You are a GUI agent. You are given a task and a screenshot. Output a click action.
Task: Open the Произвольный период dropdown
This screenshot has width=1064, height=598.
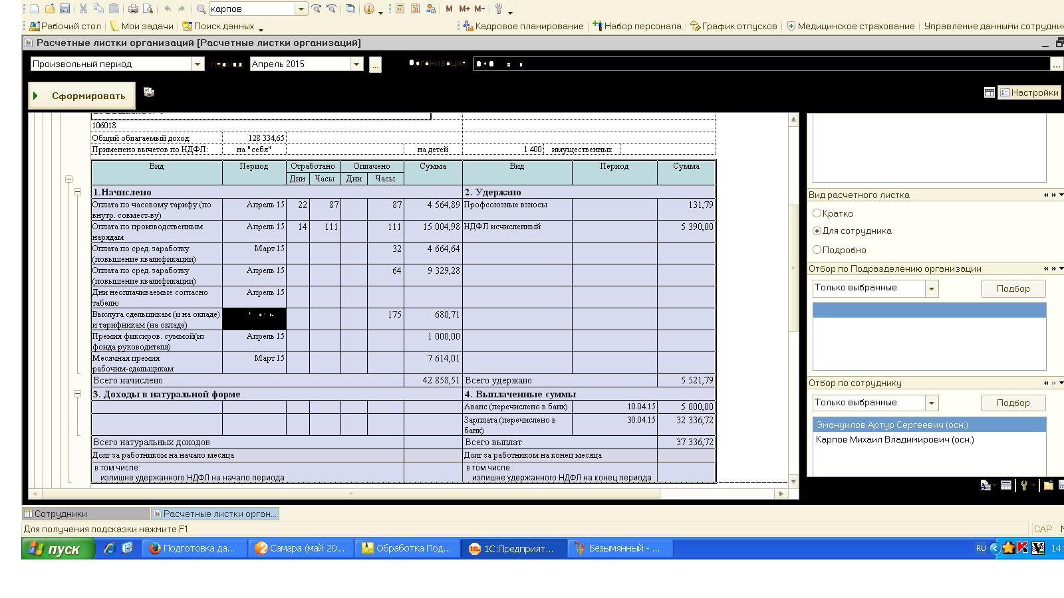pos(198,64)
